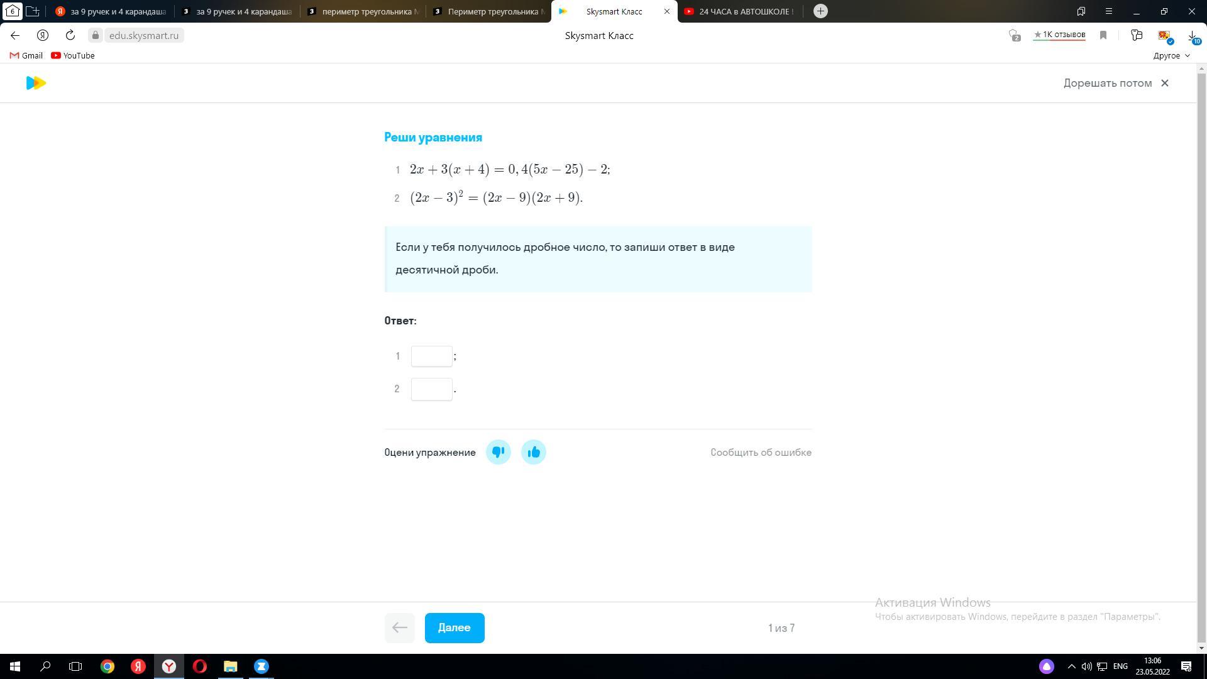The image size is (1207, 679).
Task: Open the Alice assistant tray icon
Action: pyautogui.click(x=1046, y=666)
